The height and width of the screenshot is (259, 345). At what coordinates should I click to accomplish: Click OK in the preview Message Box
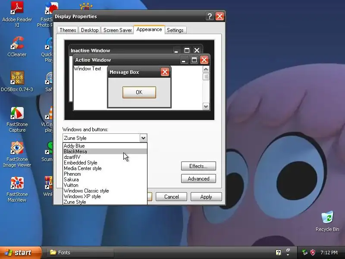pos(139,92)
